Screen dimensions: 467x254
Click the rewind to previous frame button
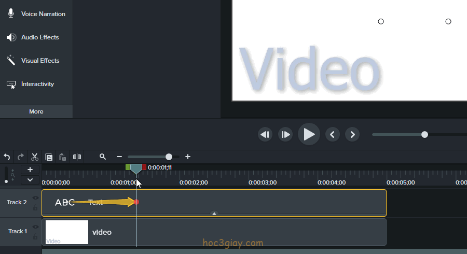tap(265, 135)
